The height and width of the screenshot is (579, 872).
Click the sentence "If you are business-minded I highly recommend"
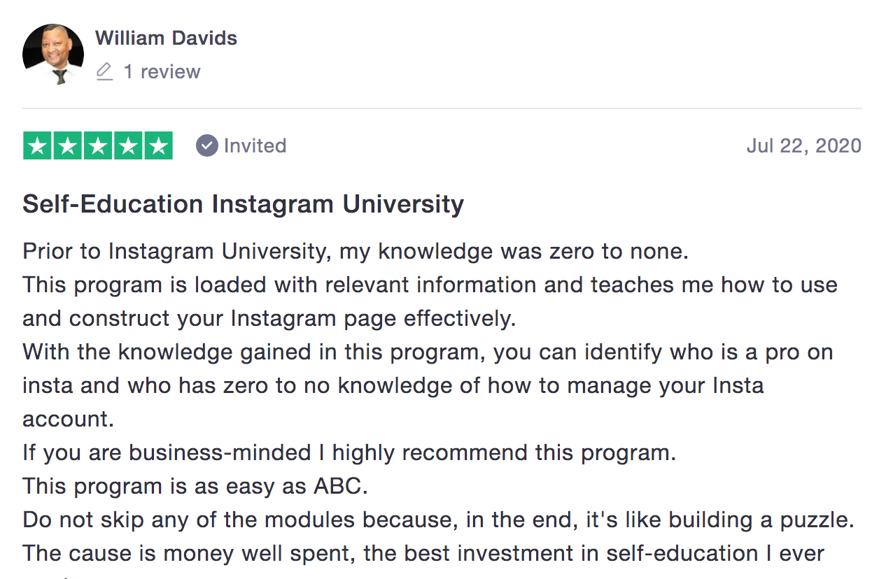click(349, 452)
